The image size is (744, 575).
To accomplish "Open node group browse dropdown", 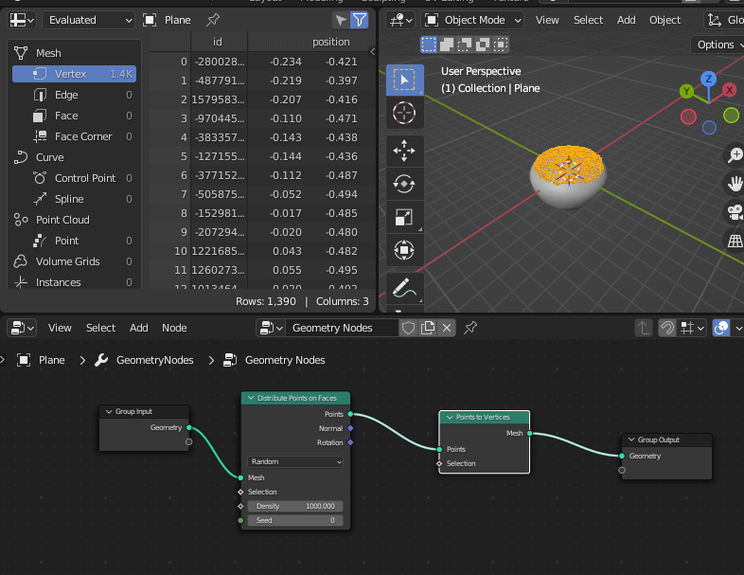I will pyautogui.click(x=271, y=328).
